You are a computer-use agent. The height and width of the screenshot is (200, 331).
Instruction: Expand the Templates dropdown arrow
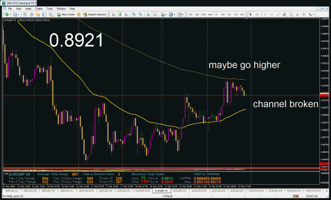[183, 14]
